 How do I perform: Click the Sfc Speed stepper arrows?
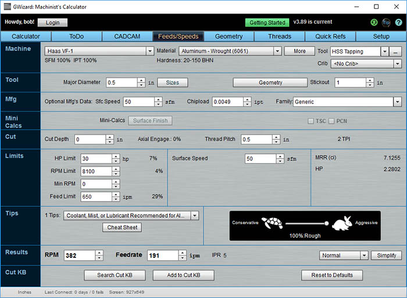pos(158,102)
